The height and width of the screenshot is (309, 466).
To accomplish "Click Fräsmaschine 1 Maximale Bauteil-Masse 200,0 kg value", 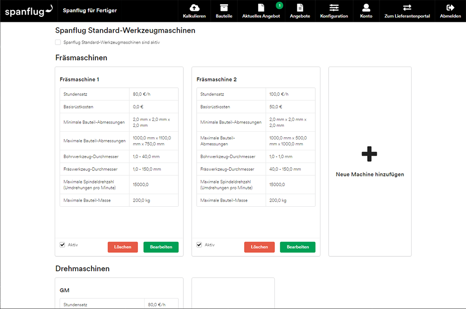I will click(x=142, y=200).
